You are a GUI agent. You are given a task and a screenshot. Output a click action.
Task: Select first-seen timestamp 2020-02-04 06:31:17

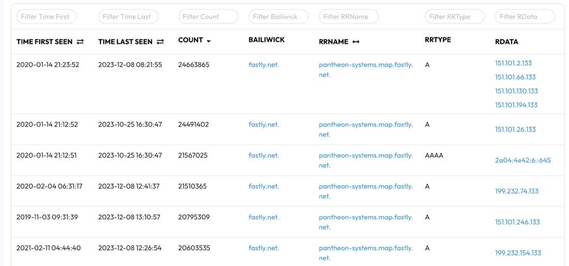click(49, 186)
